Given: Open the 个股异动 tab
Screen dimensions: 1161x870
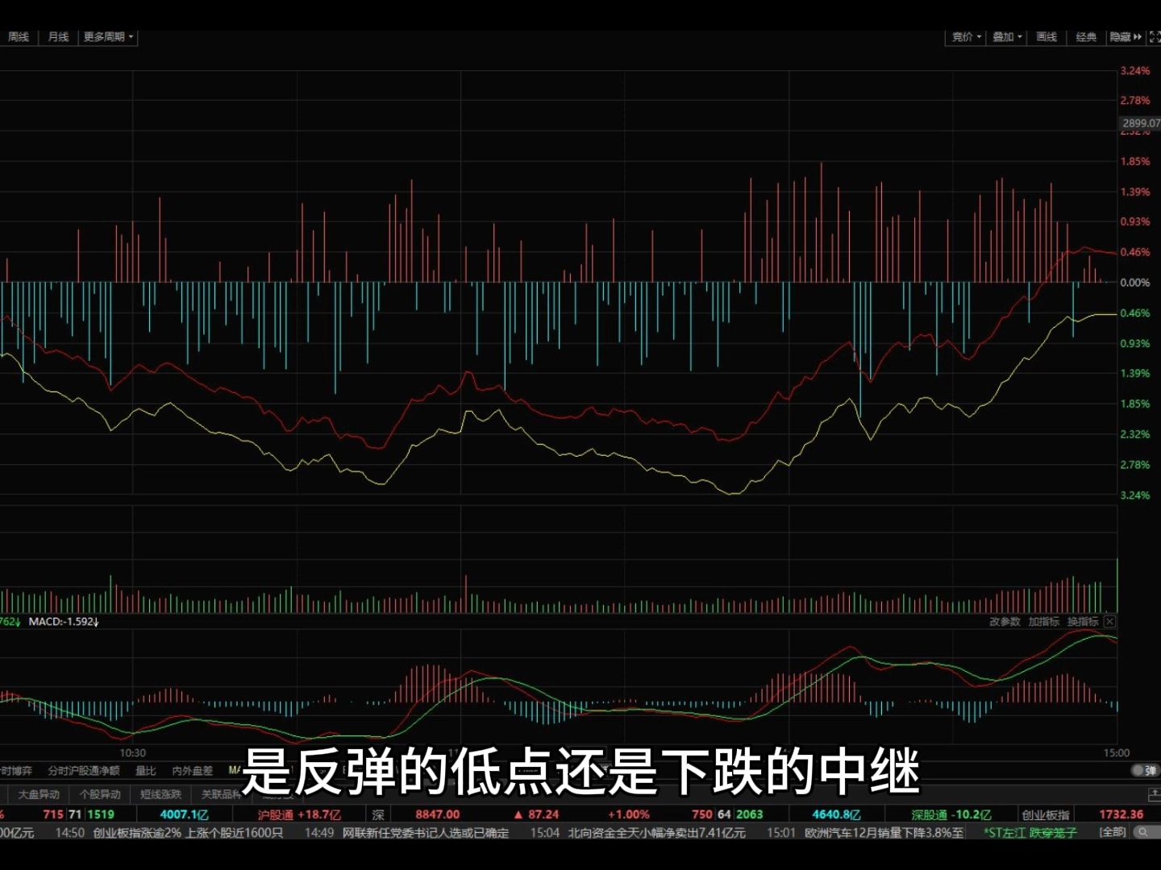Looking at the screenshot, I should click(100, 794).
